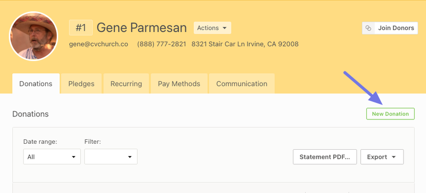View the Communication tab
Viewport: 426px width, 193px height.
point(242,84)
